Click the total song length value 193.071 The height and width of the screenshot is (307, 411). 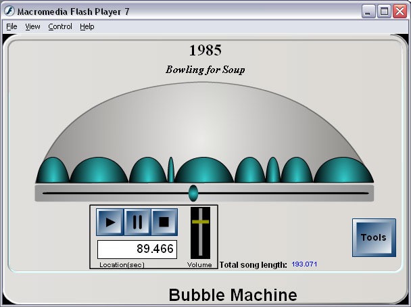(x=304, y=264)
